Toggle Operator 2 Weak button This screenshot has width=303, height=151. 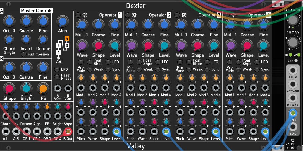(140, 69)
